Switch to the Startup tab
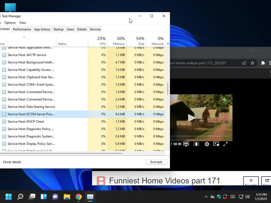 (58, 29)
